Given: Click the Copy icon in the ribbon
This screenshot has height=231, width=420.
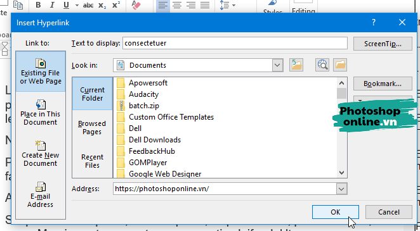Looking at the screenshot, I should (18, 5).
